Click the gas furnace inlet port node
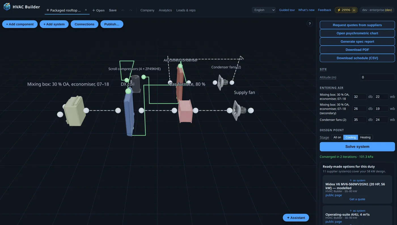Viewport: 397px width, 225px height. pos(174,110)
